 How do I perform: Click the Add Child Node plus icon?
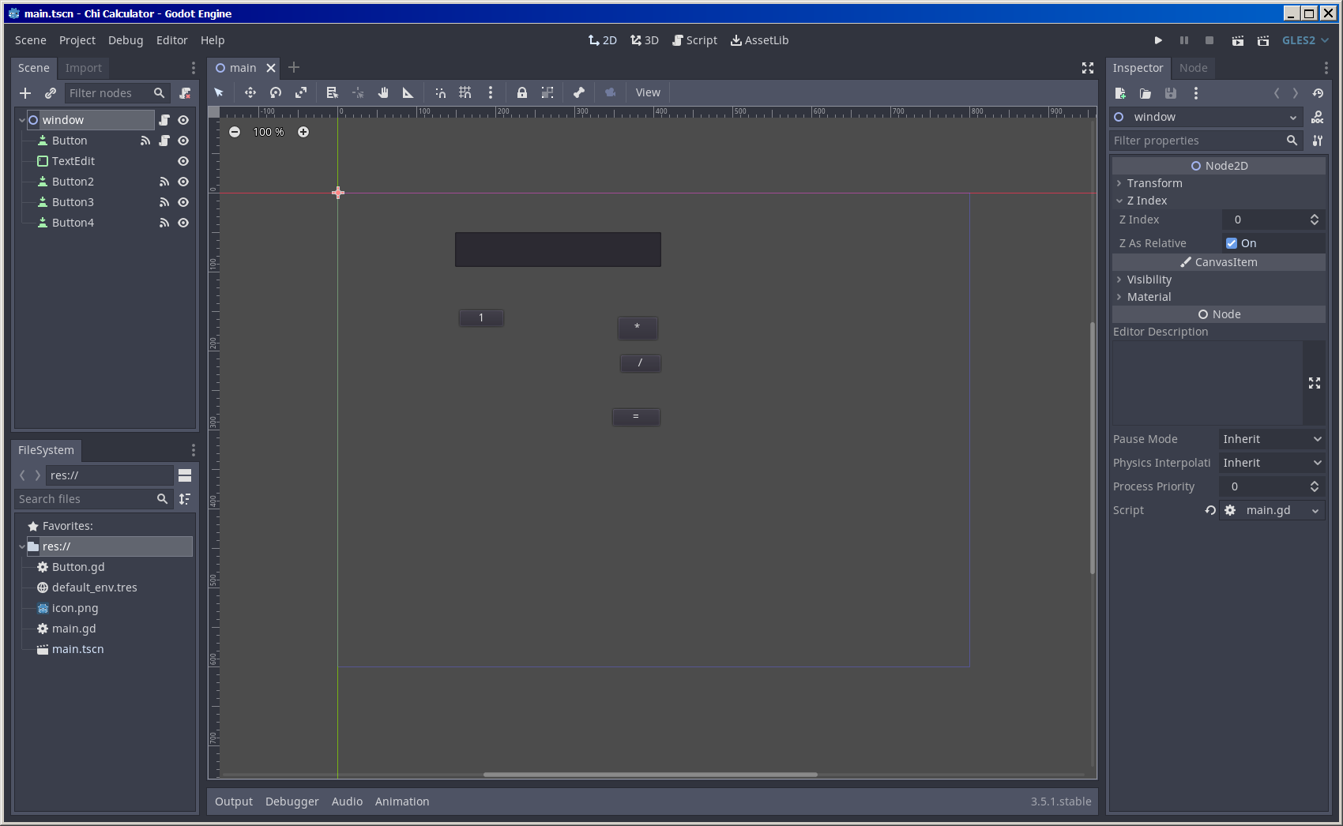coord(25,93)
